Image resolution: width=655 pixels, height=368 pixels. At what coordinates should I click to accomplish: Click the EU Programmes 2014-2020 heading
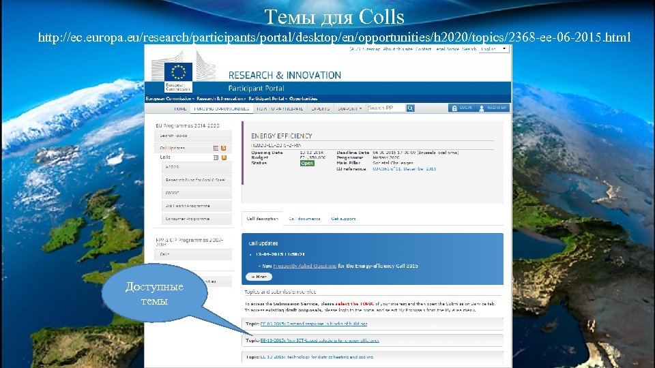tap(188, 125)
